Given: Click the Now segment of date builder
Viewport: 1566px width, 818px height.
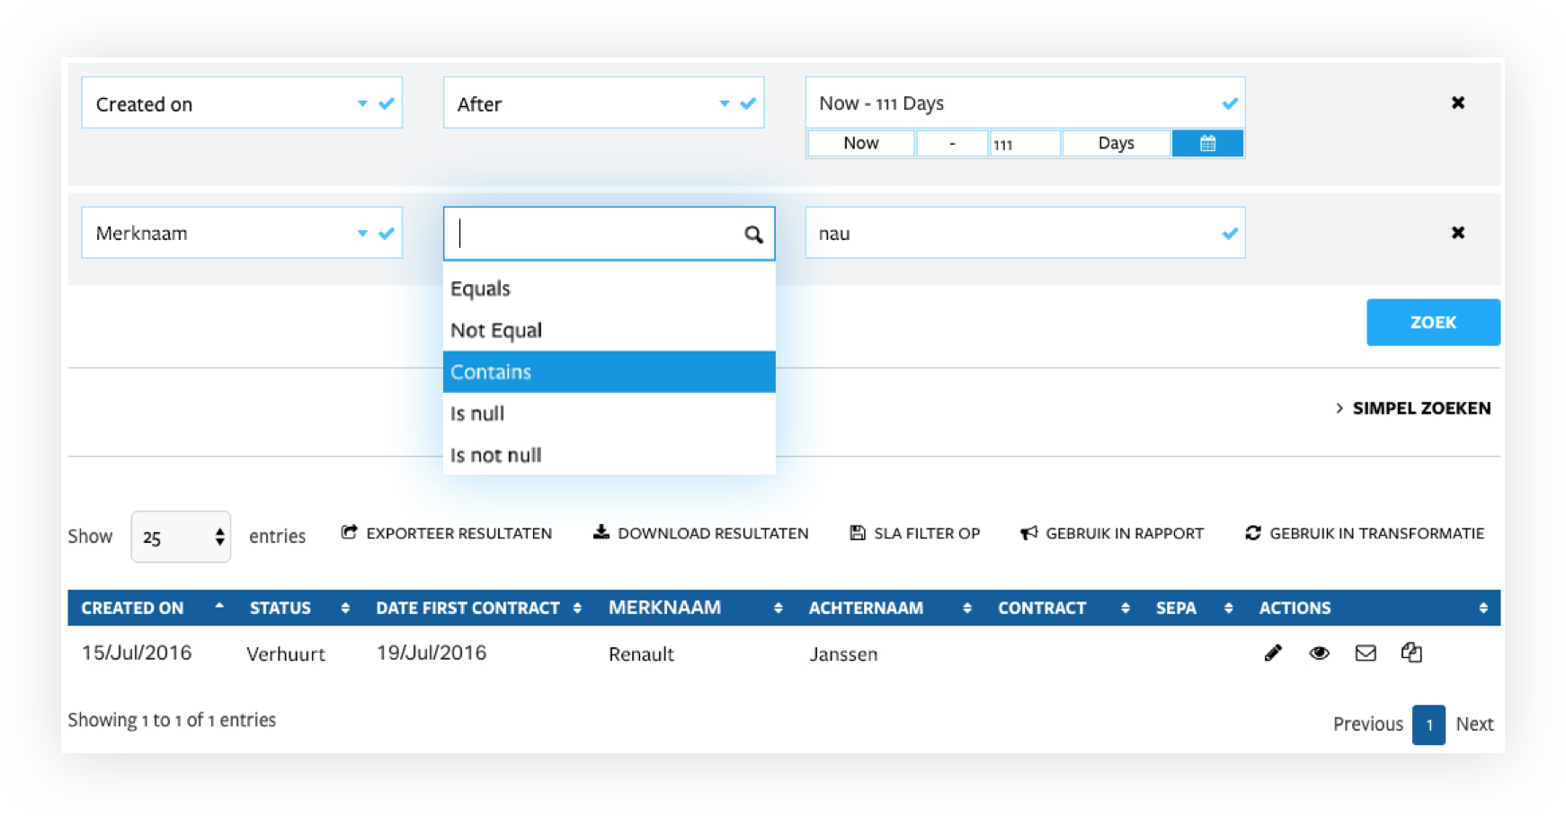Looking at the screenshot, I should click(861, 143).
